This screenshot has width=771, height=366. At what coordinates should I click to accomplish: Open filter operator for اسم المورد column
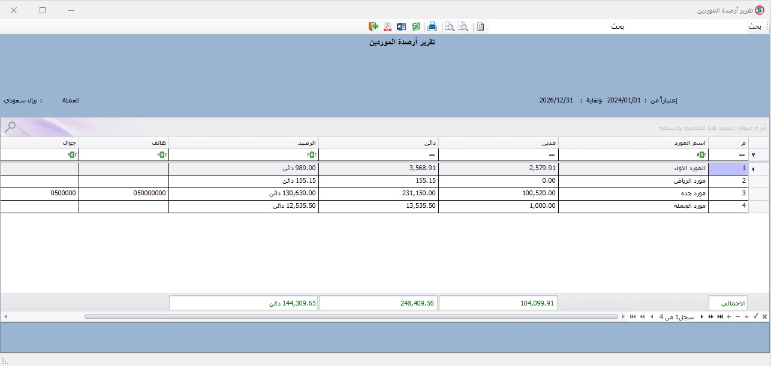click(700, 155)
